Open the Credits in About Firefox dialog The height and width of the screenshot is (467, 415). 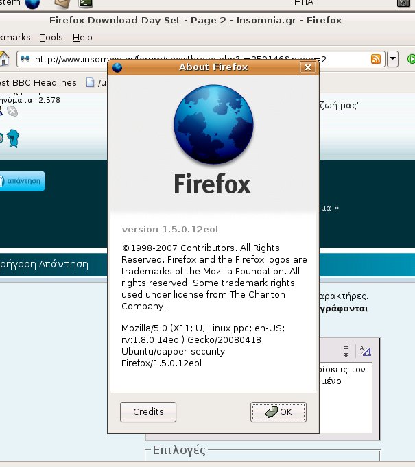(148, 412)
